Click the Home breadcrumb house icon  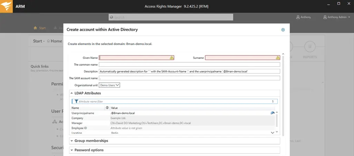[x=48, y=41]
